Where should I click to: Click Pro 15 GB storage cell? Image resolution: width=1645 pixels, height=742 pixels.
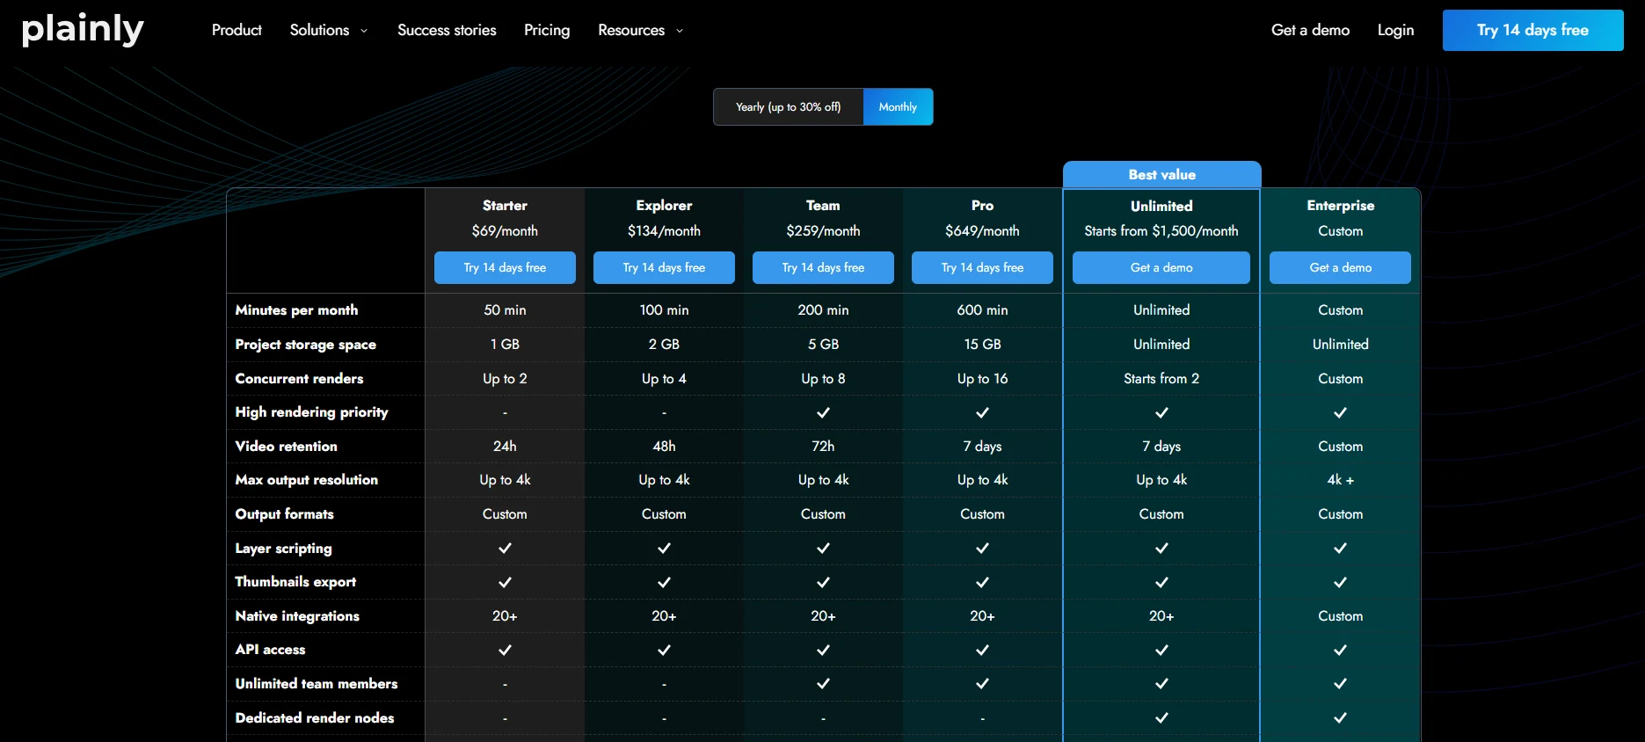[982, 344]
